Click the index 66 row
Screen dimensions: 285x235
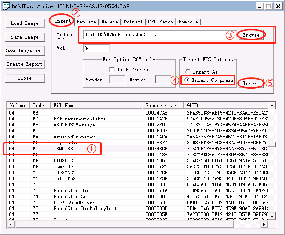pos(138,113)
